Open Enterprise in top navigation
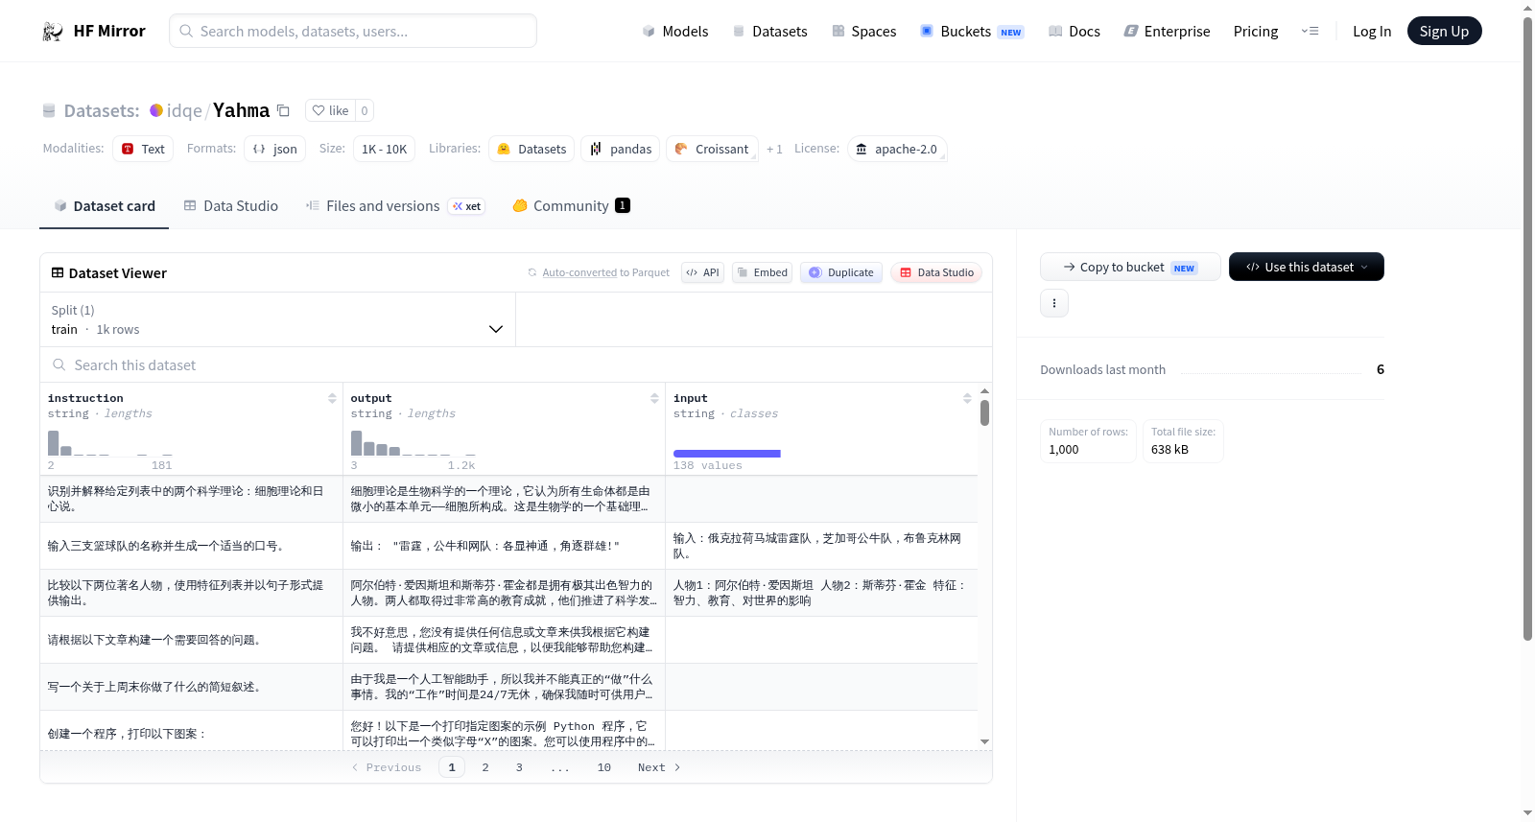The image size is (1535, 822). [1168, 31]
